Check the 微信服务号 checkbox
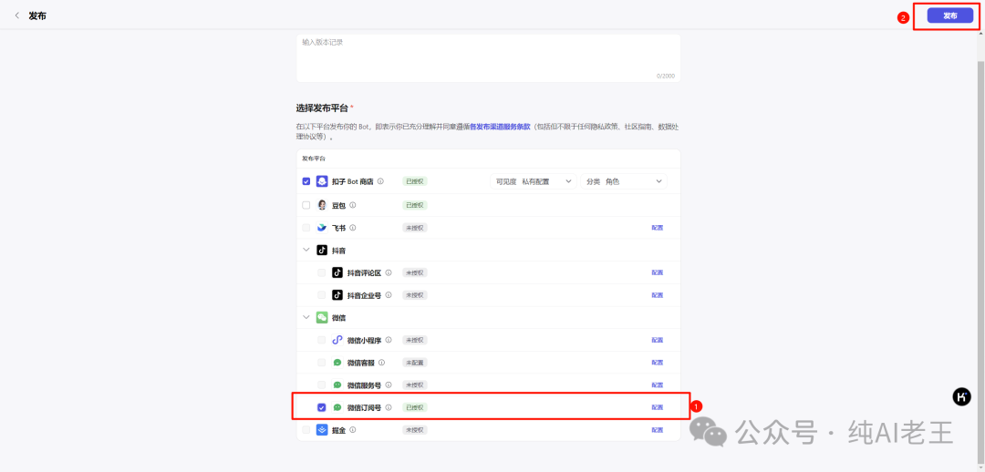985x472 pixels. [322, 385]
